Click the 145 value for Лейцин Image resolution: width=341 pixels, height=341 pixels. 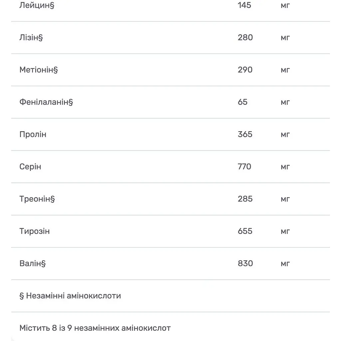pyautogui.click(x=244, y=5)
